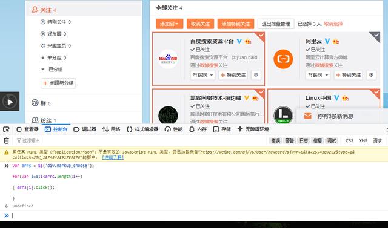Click the mail envelope icon in notification
Screen dimensions: 388x228
coord(307,116)
